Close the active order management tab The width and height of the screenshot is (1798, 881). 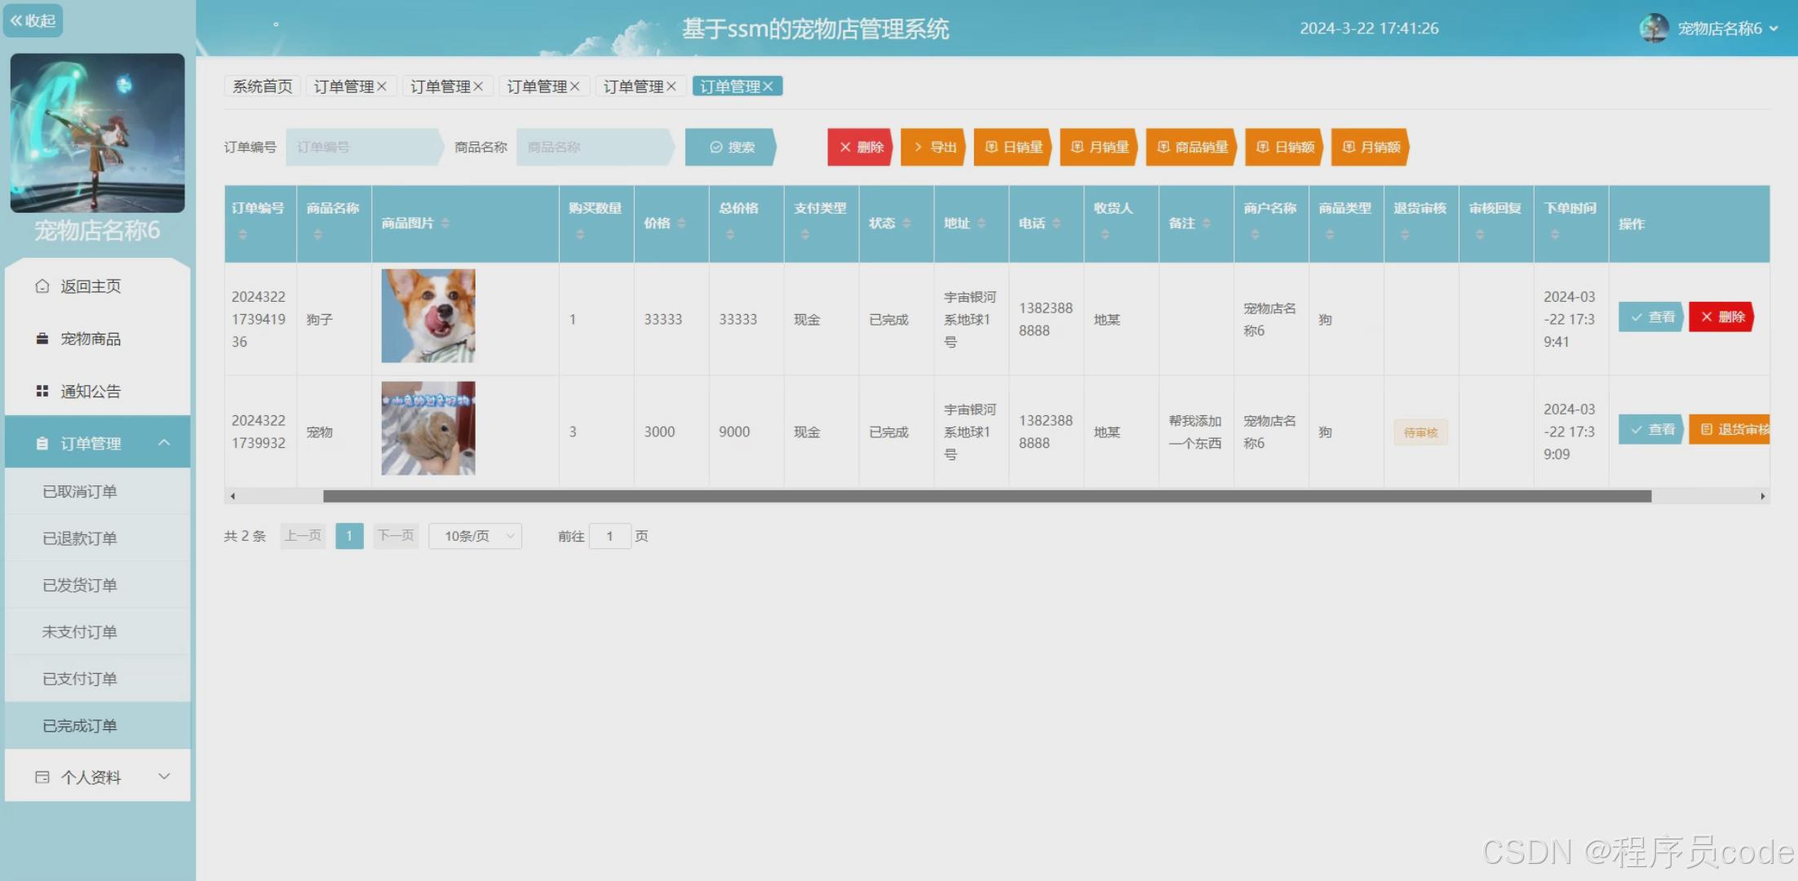[x=768, y=86]
